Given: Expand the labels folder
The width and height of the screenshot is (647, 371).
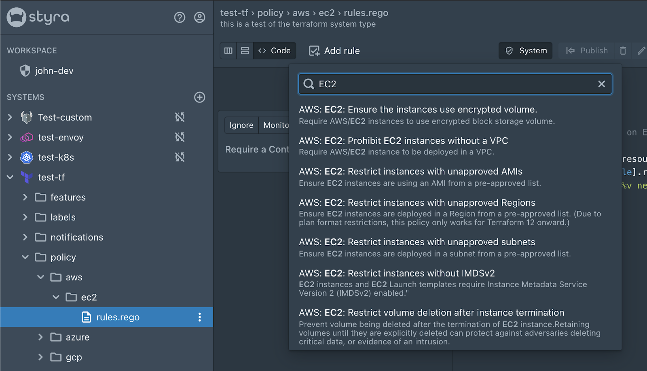Looking at the screenshot, I should [25, 217].
